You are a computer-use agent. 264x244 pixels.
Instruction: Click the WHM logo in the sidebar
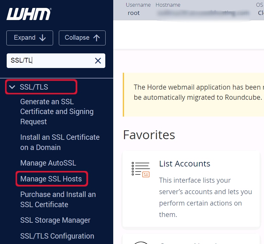click(29, 14)
